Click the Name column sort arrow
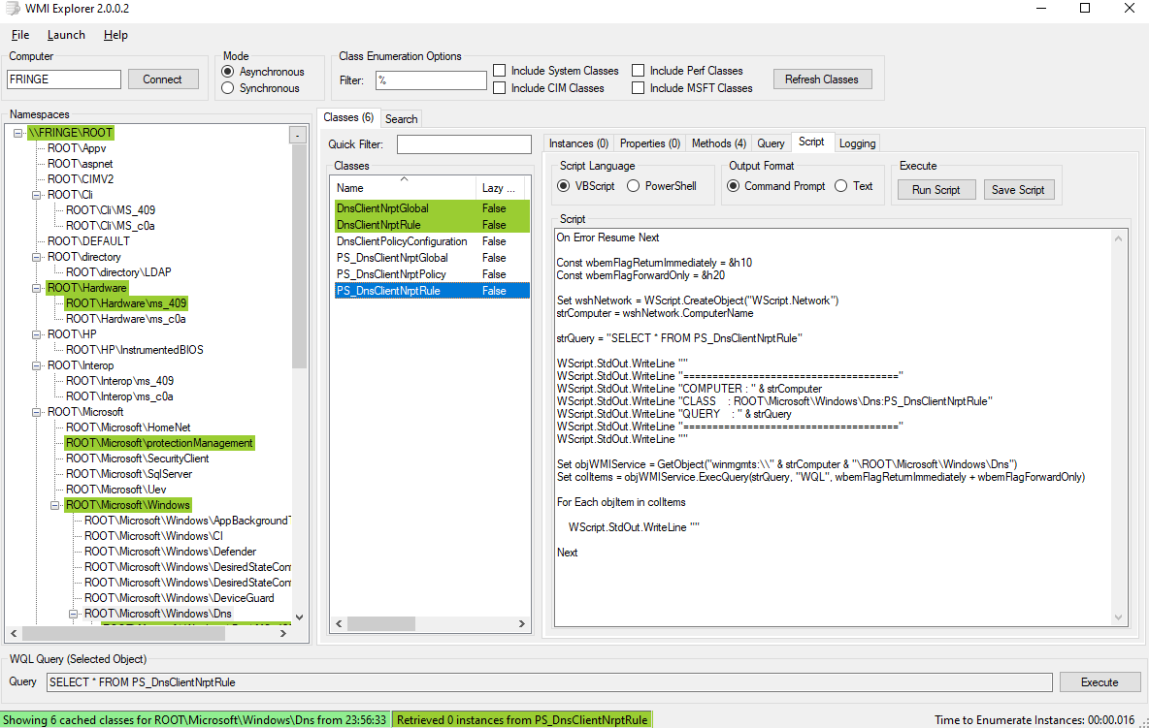 coord(404,179)
